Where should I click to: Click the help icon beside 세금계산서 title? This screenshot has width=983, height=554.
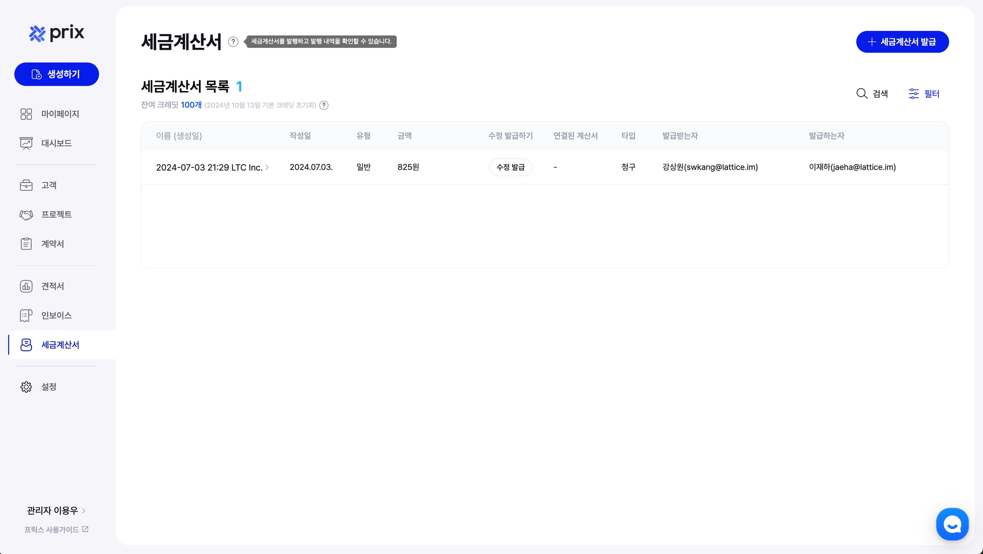coord(233,41)
